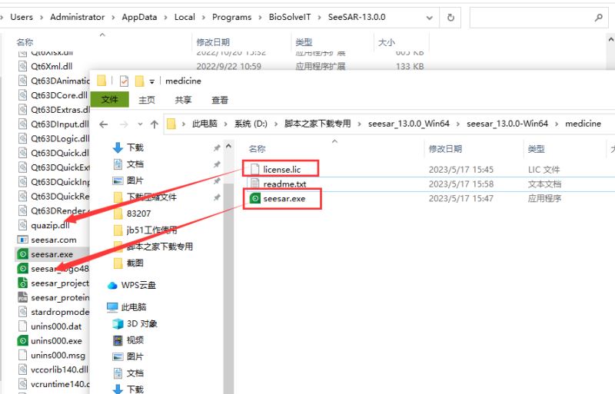Click readme.txt date 2023/5/17 15:58
The height and width of the screenshot is (394, 615).
coord(460,184)
